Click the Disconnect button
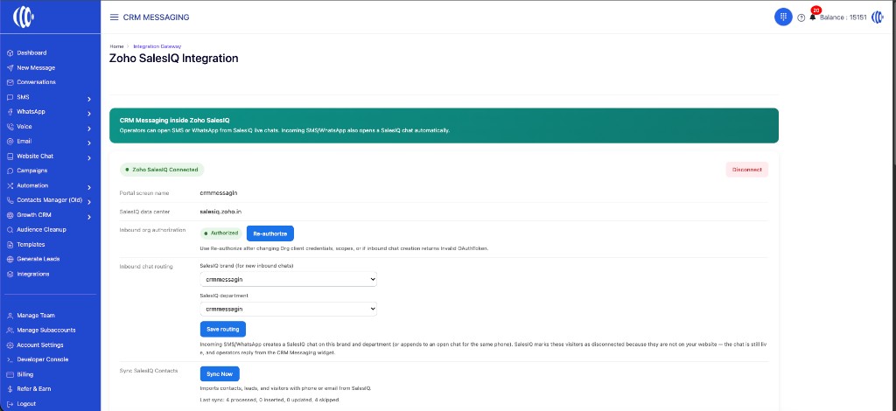The image size is (896, 411). click(x=747, y=170)
